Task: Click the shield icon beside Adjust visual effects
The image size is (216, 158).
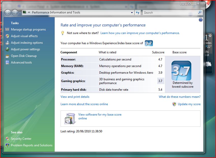Action: click(7, 36)
